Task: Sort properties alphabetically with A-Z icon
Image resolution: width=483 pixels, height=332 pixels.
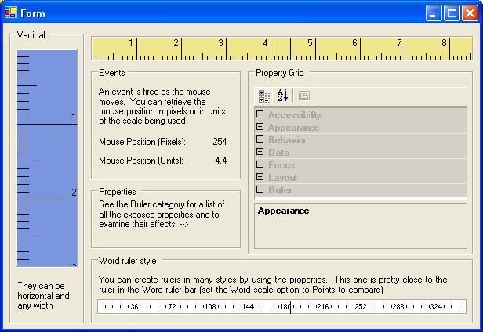Action: 282,96
